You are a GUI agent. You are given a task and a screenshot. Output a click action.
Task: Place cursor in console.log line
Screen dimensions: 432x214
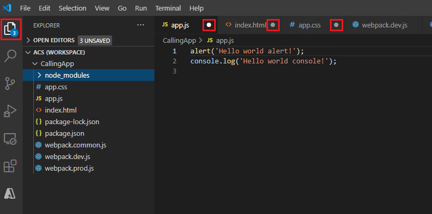pos(263,61)
